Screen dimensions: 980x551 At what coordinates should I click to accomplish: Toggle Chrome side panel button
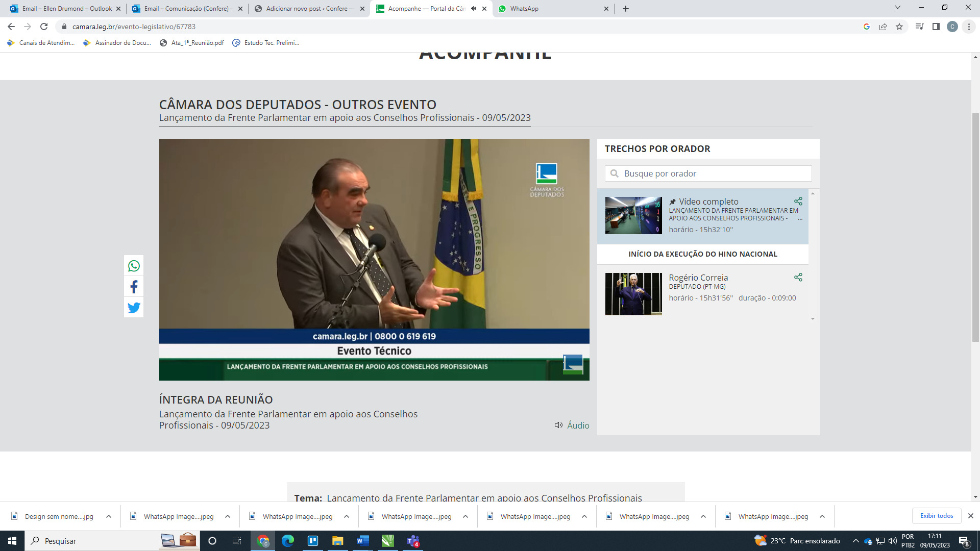point(936,27)
